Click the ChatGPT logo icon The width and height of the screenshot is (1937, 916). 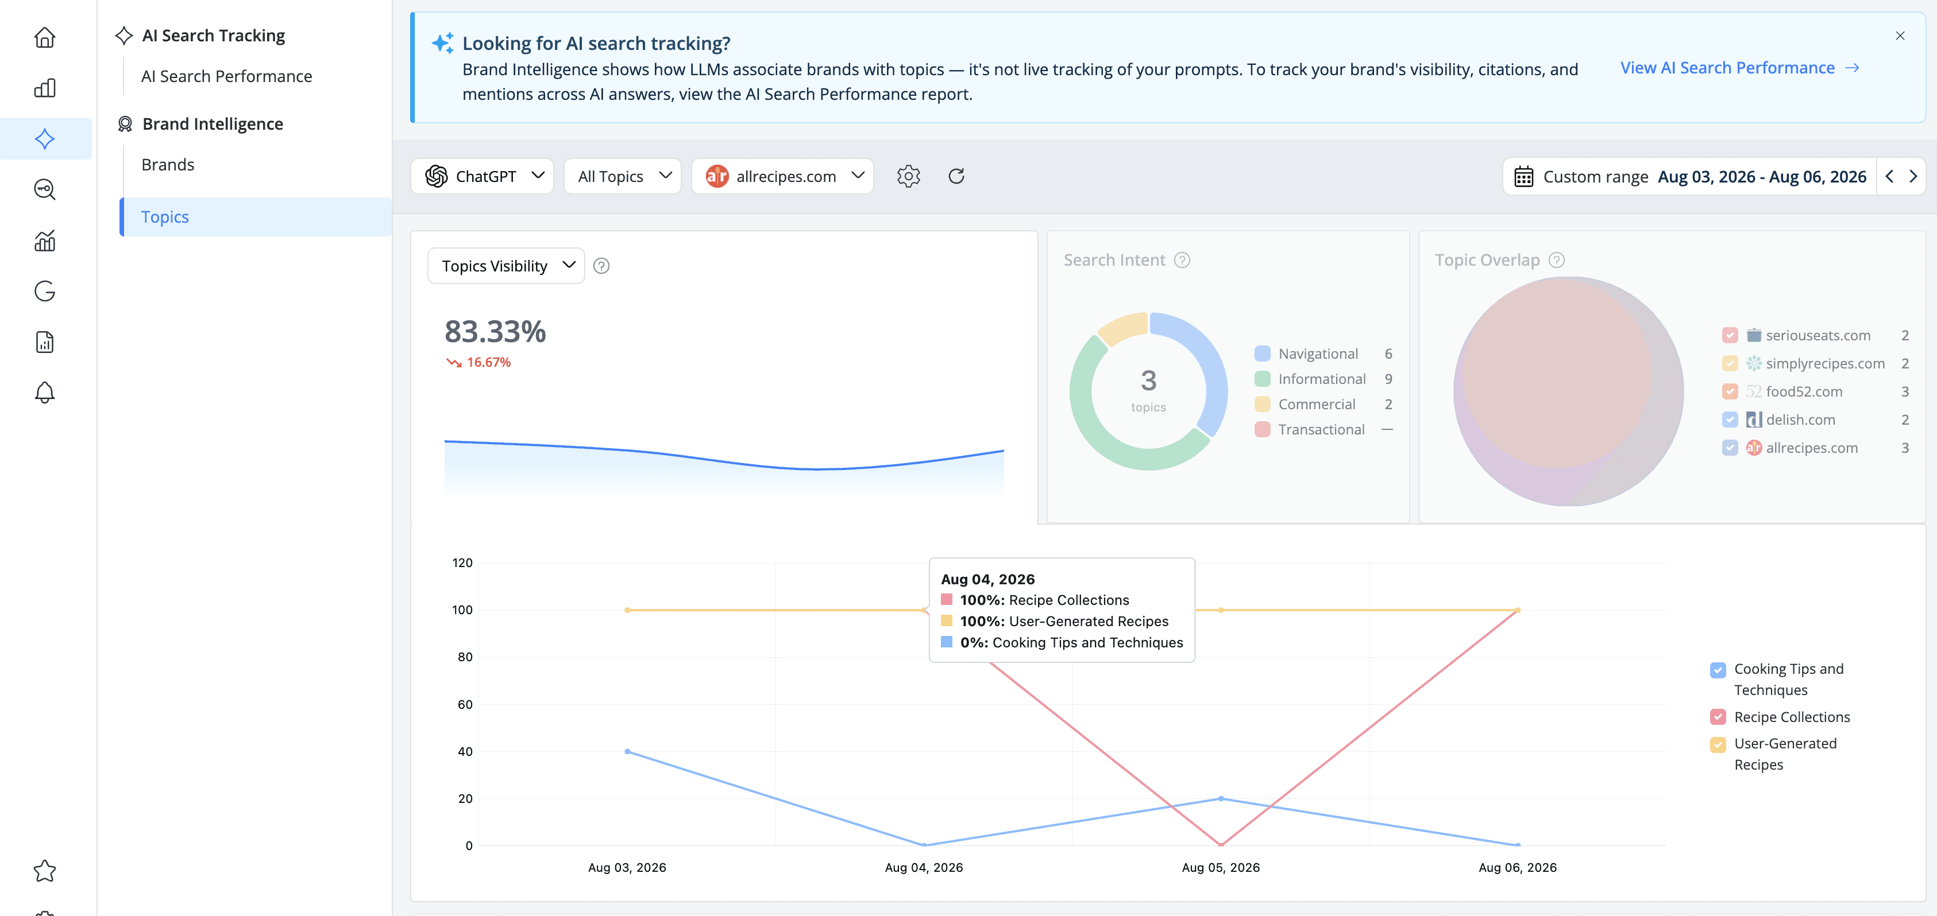click(x=436, y=176)
